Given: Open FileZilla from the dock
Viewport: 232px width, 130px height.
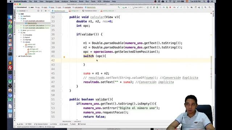Looking at the screenshot, I should click(10, 68).
